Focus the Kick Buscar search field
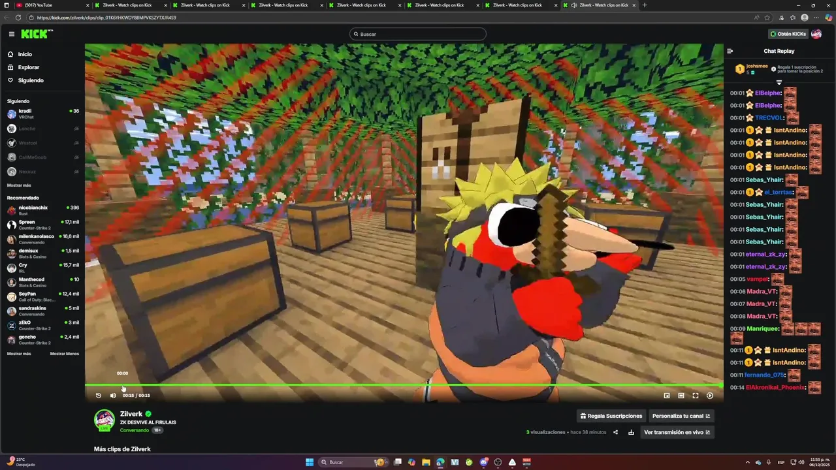Viewport: 836px width, 470px height. pyautogui.click(x=418, y=34)
